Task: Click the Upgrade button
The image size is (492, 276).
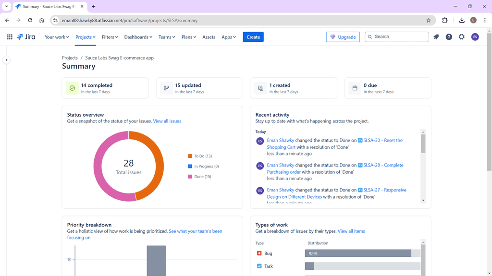Action: 343,37
